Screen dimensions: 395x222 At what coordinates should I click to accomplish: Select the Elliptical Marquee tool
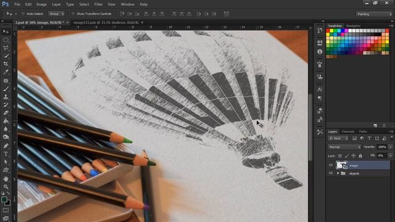(6, 40)
